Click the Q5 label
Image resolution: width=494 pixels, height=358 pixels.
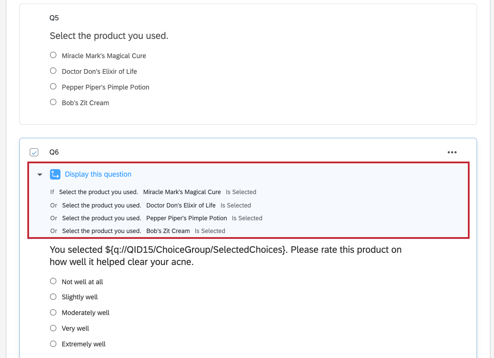(54, 17)
